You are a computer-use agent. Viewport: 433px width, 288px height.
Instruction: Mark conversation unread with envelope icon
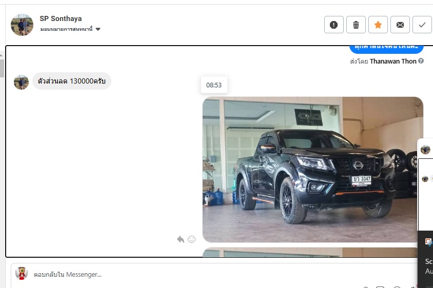tap(400, 25)
